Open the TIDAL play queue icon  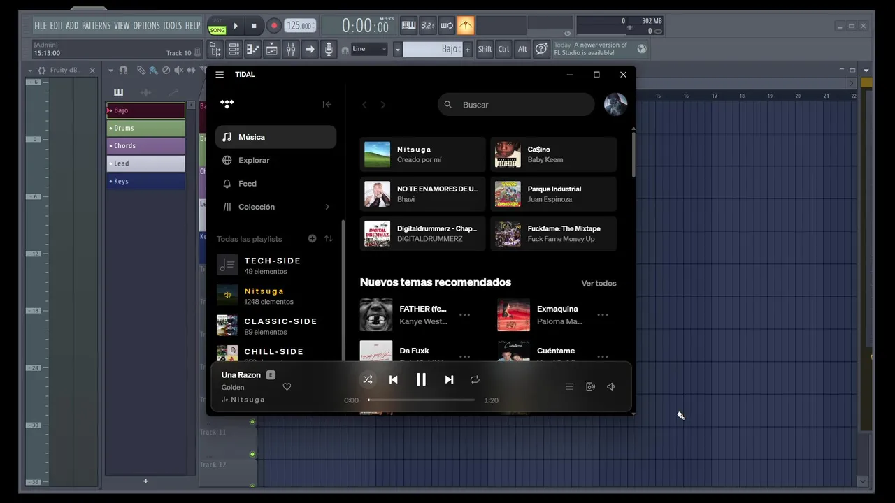(569, 386)
